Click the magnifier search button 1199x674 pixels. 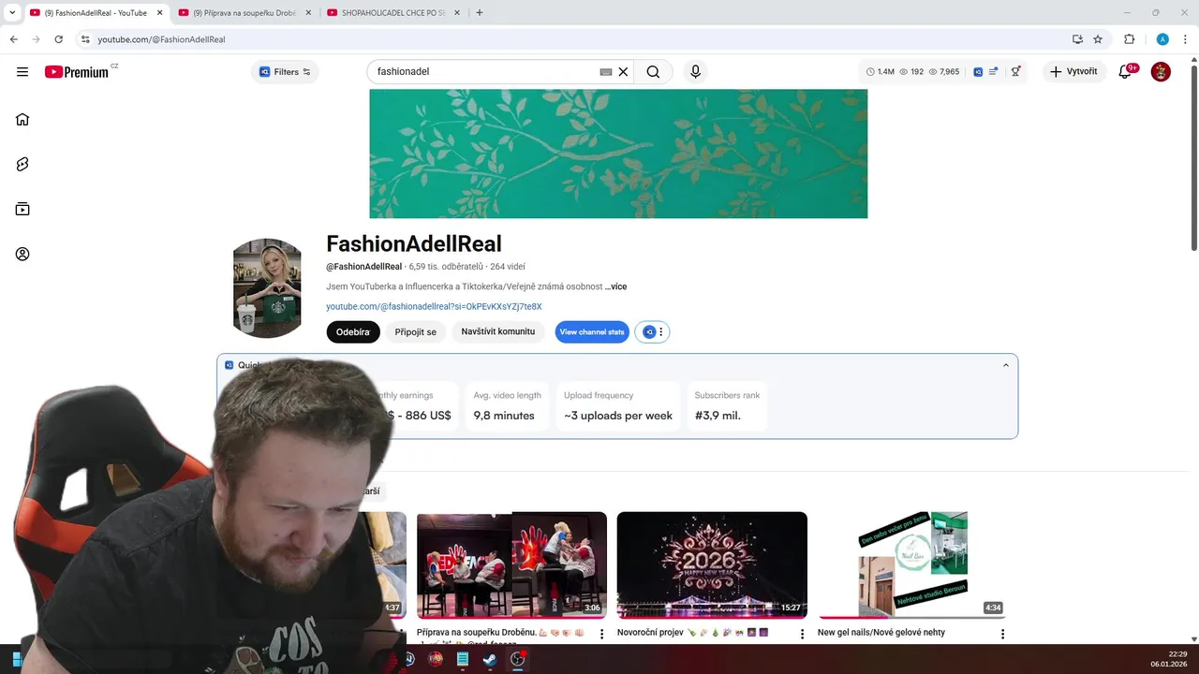click(x=653, y=71)
